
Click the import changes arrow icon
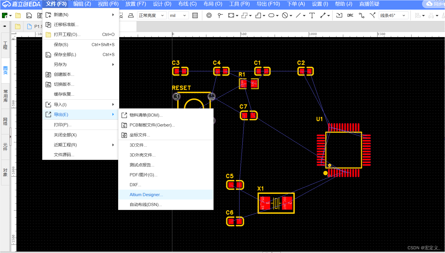click(x=339, y=15)
